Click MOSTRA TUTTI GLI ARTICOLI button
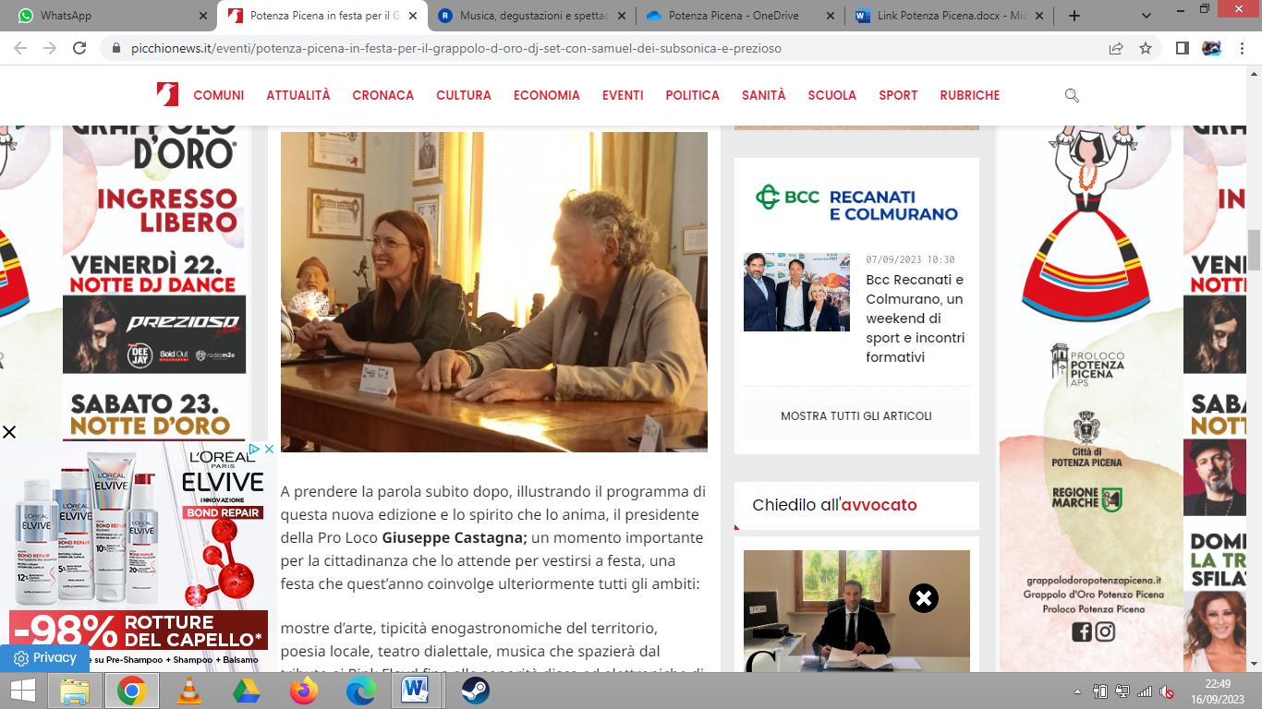 click(856, 416)
